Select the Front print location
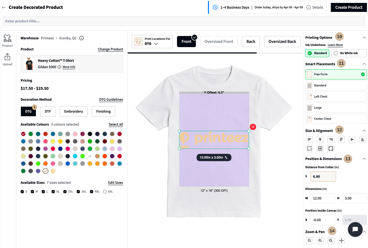The image size is (368, 248). (x=186, y=42)
